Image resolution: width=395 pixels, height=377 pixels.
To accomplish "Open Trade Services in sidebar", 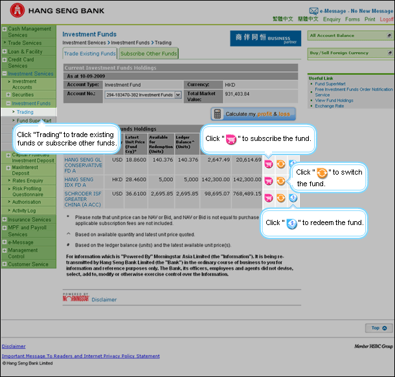I will (x=25, y=43).
